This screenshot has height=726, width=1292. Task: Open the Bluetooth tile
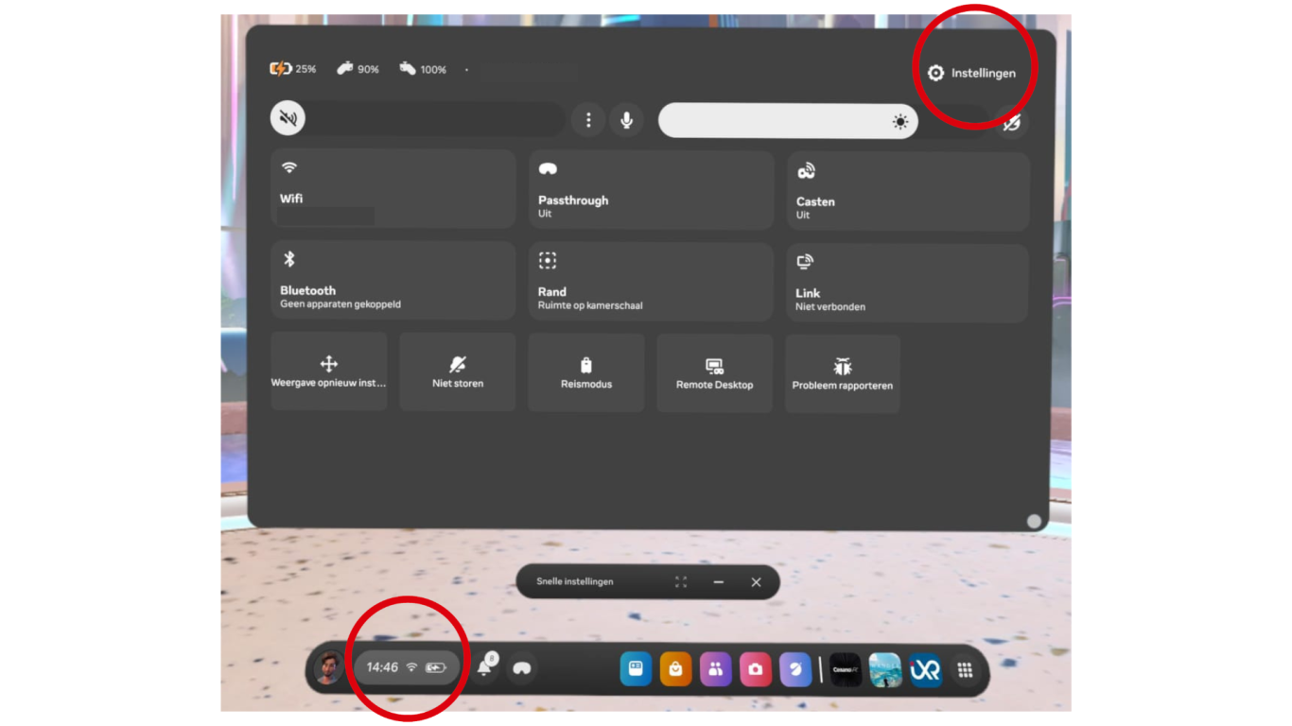tap(393, 279)
